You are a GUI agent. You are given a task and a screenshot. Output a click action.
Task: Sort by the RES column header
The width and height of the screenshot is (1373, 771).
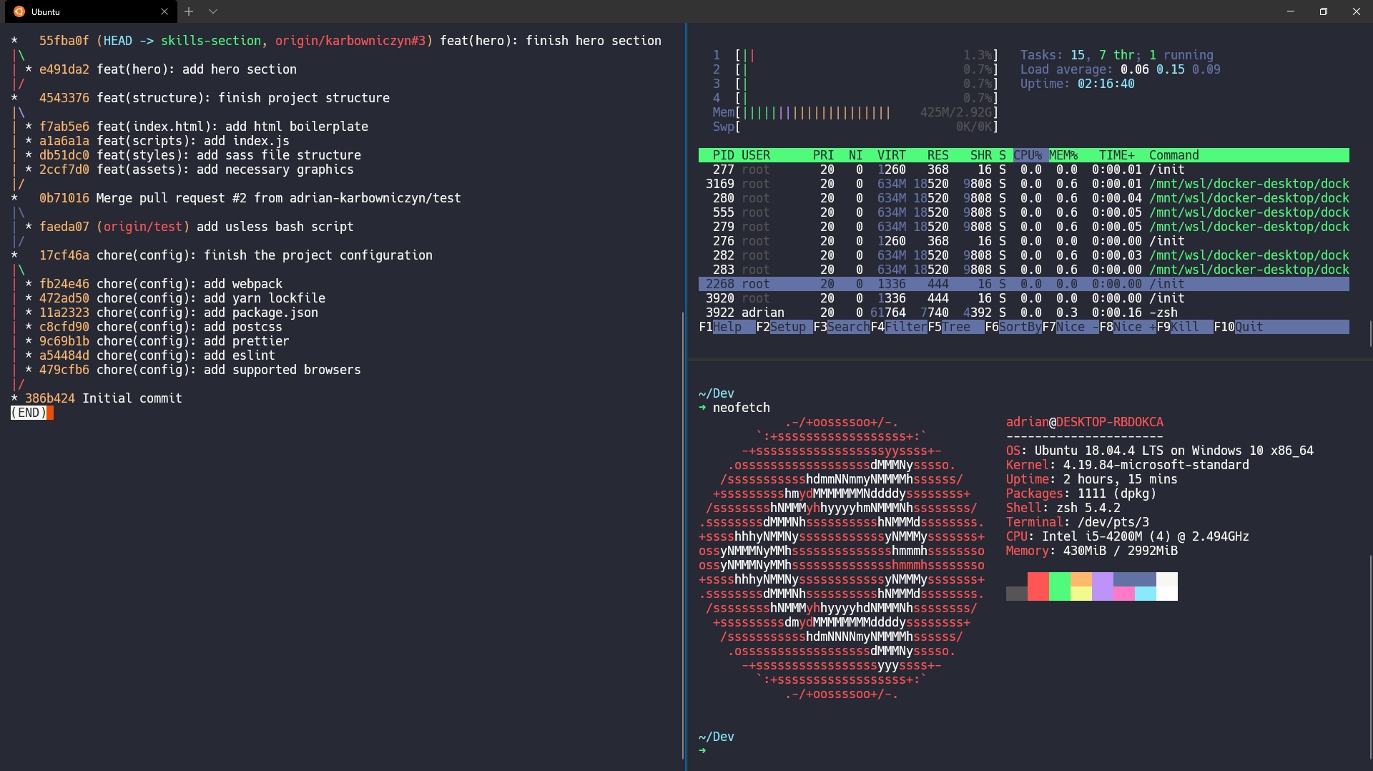pos(938,155)
